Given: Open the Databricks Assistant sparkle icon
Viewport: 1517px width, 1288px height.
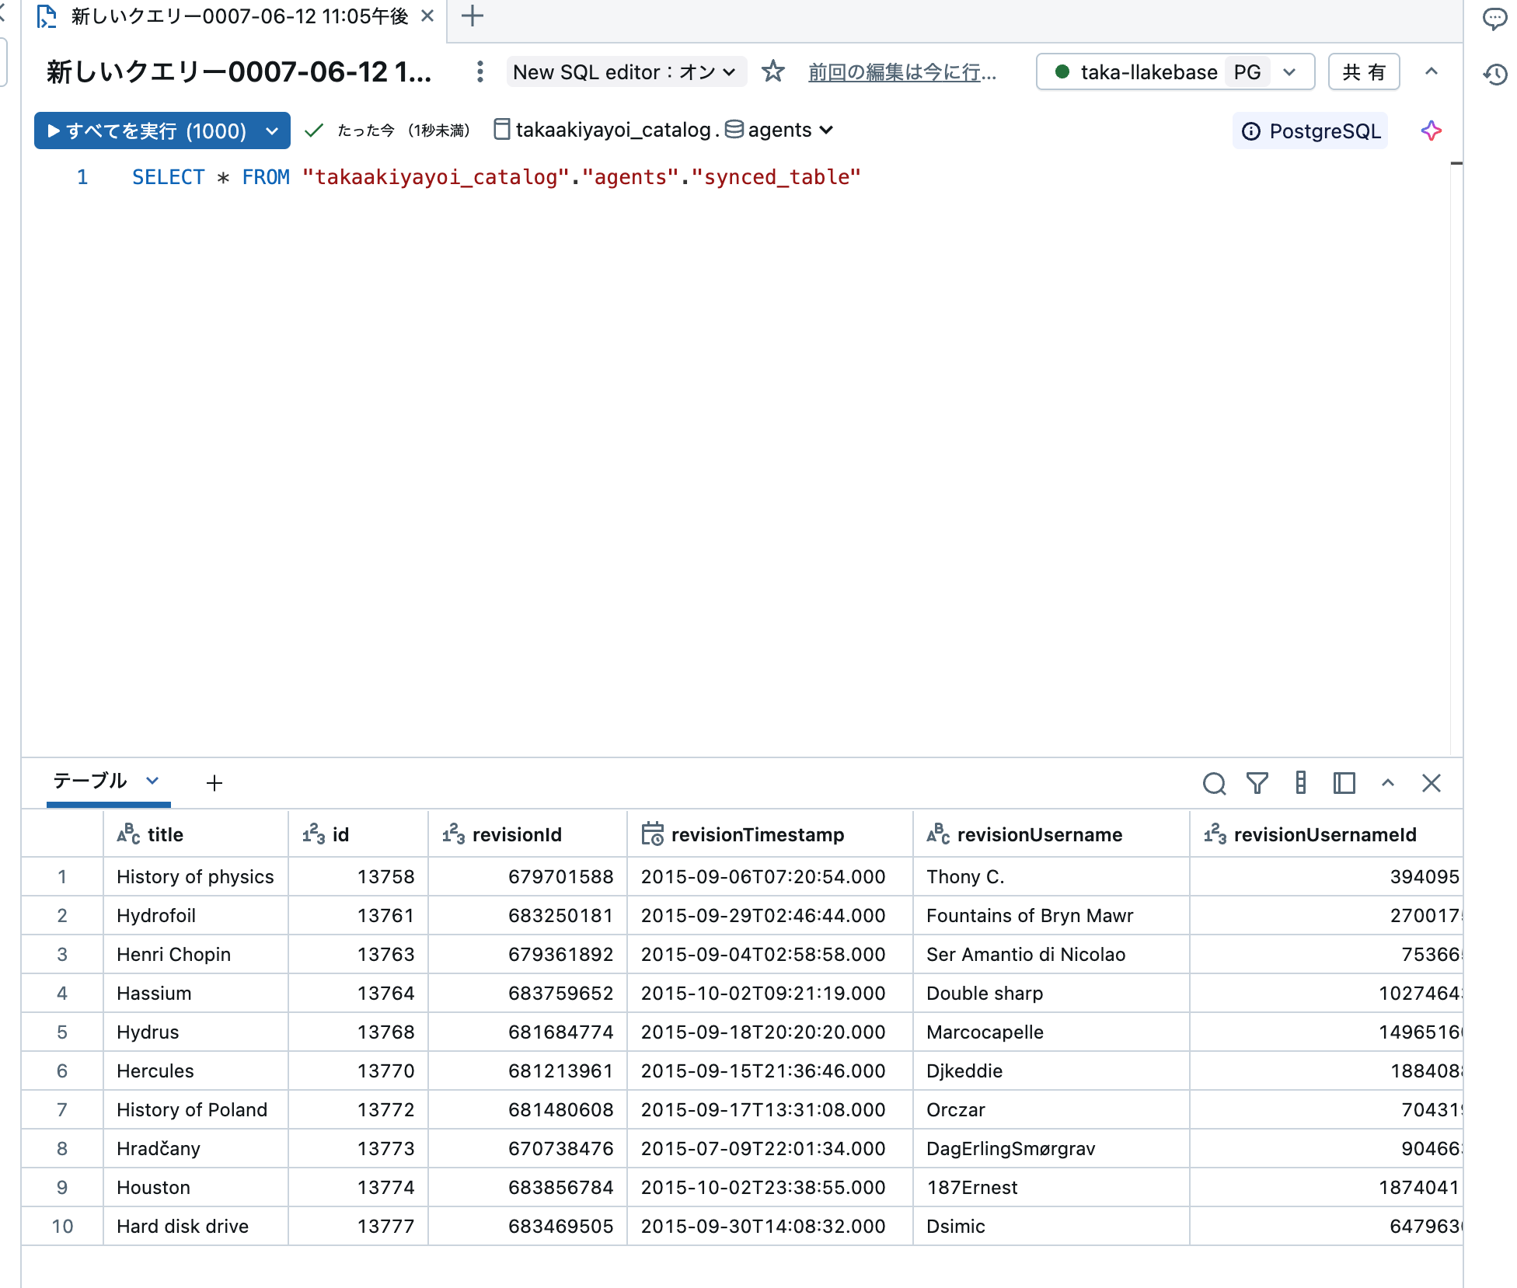Looking at the screenshot, I should coord(1431,131).
